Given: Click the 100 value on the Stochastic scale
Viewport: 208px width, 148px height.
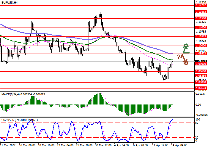Looking at the screenshot, I should point(198,120).
